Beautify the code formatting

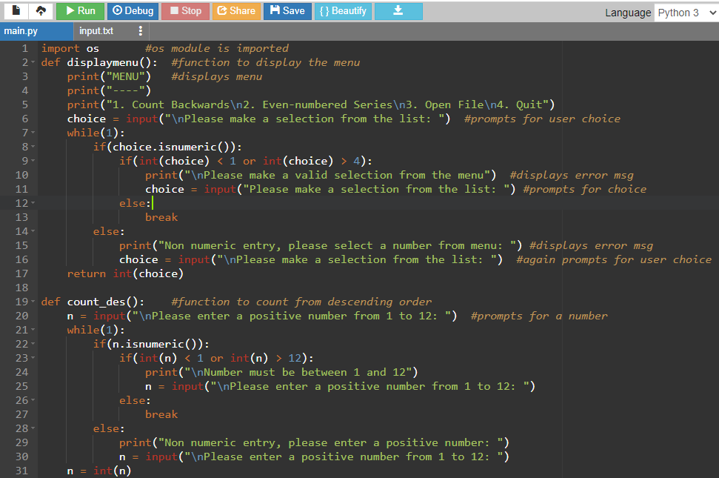[x=343, y=10]
